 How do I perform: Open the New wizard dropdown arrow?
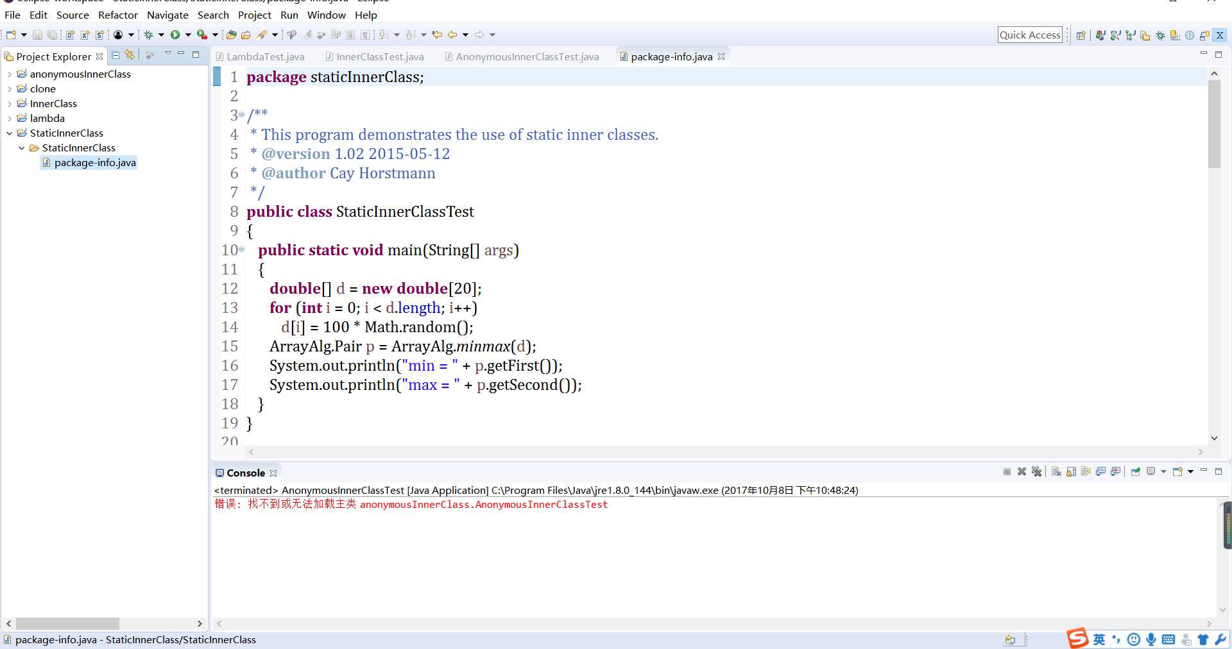[x=24, y=35]
